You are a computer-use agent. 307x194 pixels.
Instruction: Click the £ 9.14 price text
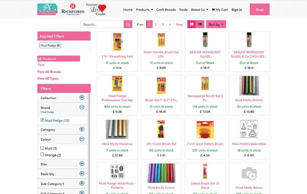pyautogui.click(x=117, y=68)
